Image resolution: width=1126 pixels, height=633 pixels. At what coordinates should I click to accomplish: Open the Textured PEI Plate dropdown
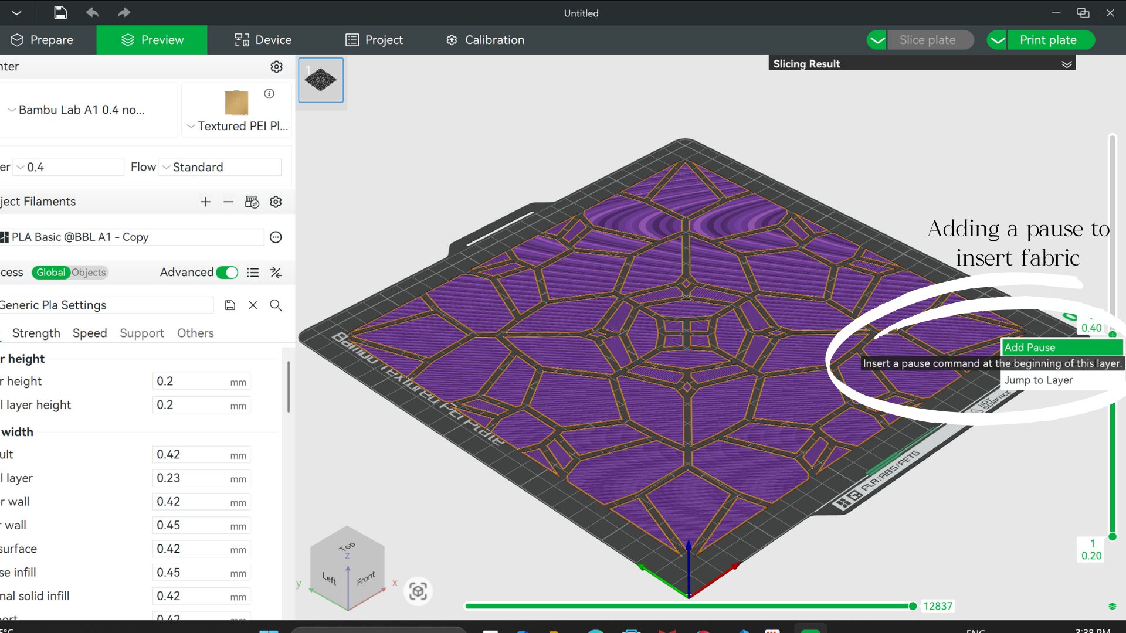coord(238,126)
